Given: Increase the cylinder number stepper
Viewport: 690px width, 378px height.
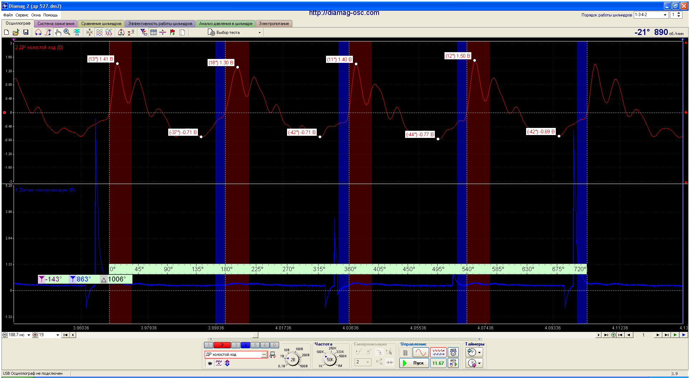Looking at the screenshot, I should (679, 13).
